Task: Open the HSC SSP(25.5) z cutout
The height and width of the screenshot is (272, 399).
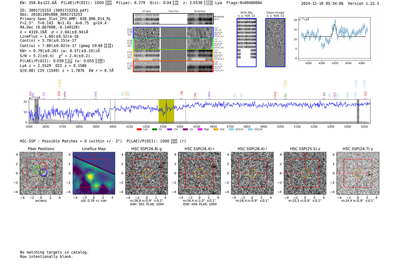Action: click(x=305, y=173)
